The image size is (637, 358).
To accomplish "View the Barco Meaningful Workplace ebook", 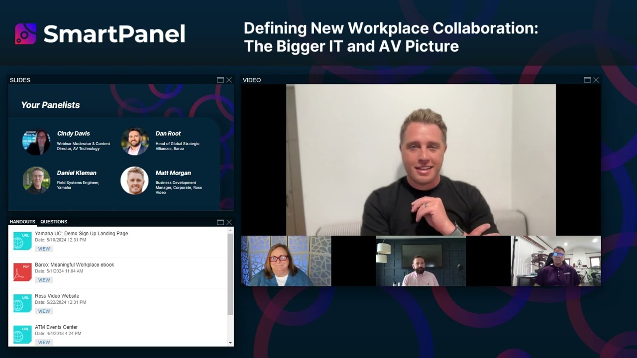I will (x=44, y=280).
